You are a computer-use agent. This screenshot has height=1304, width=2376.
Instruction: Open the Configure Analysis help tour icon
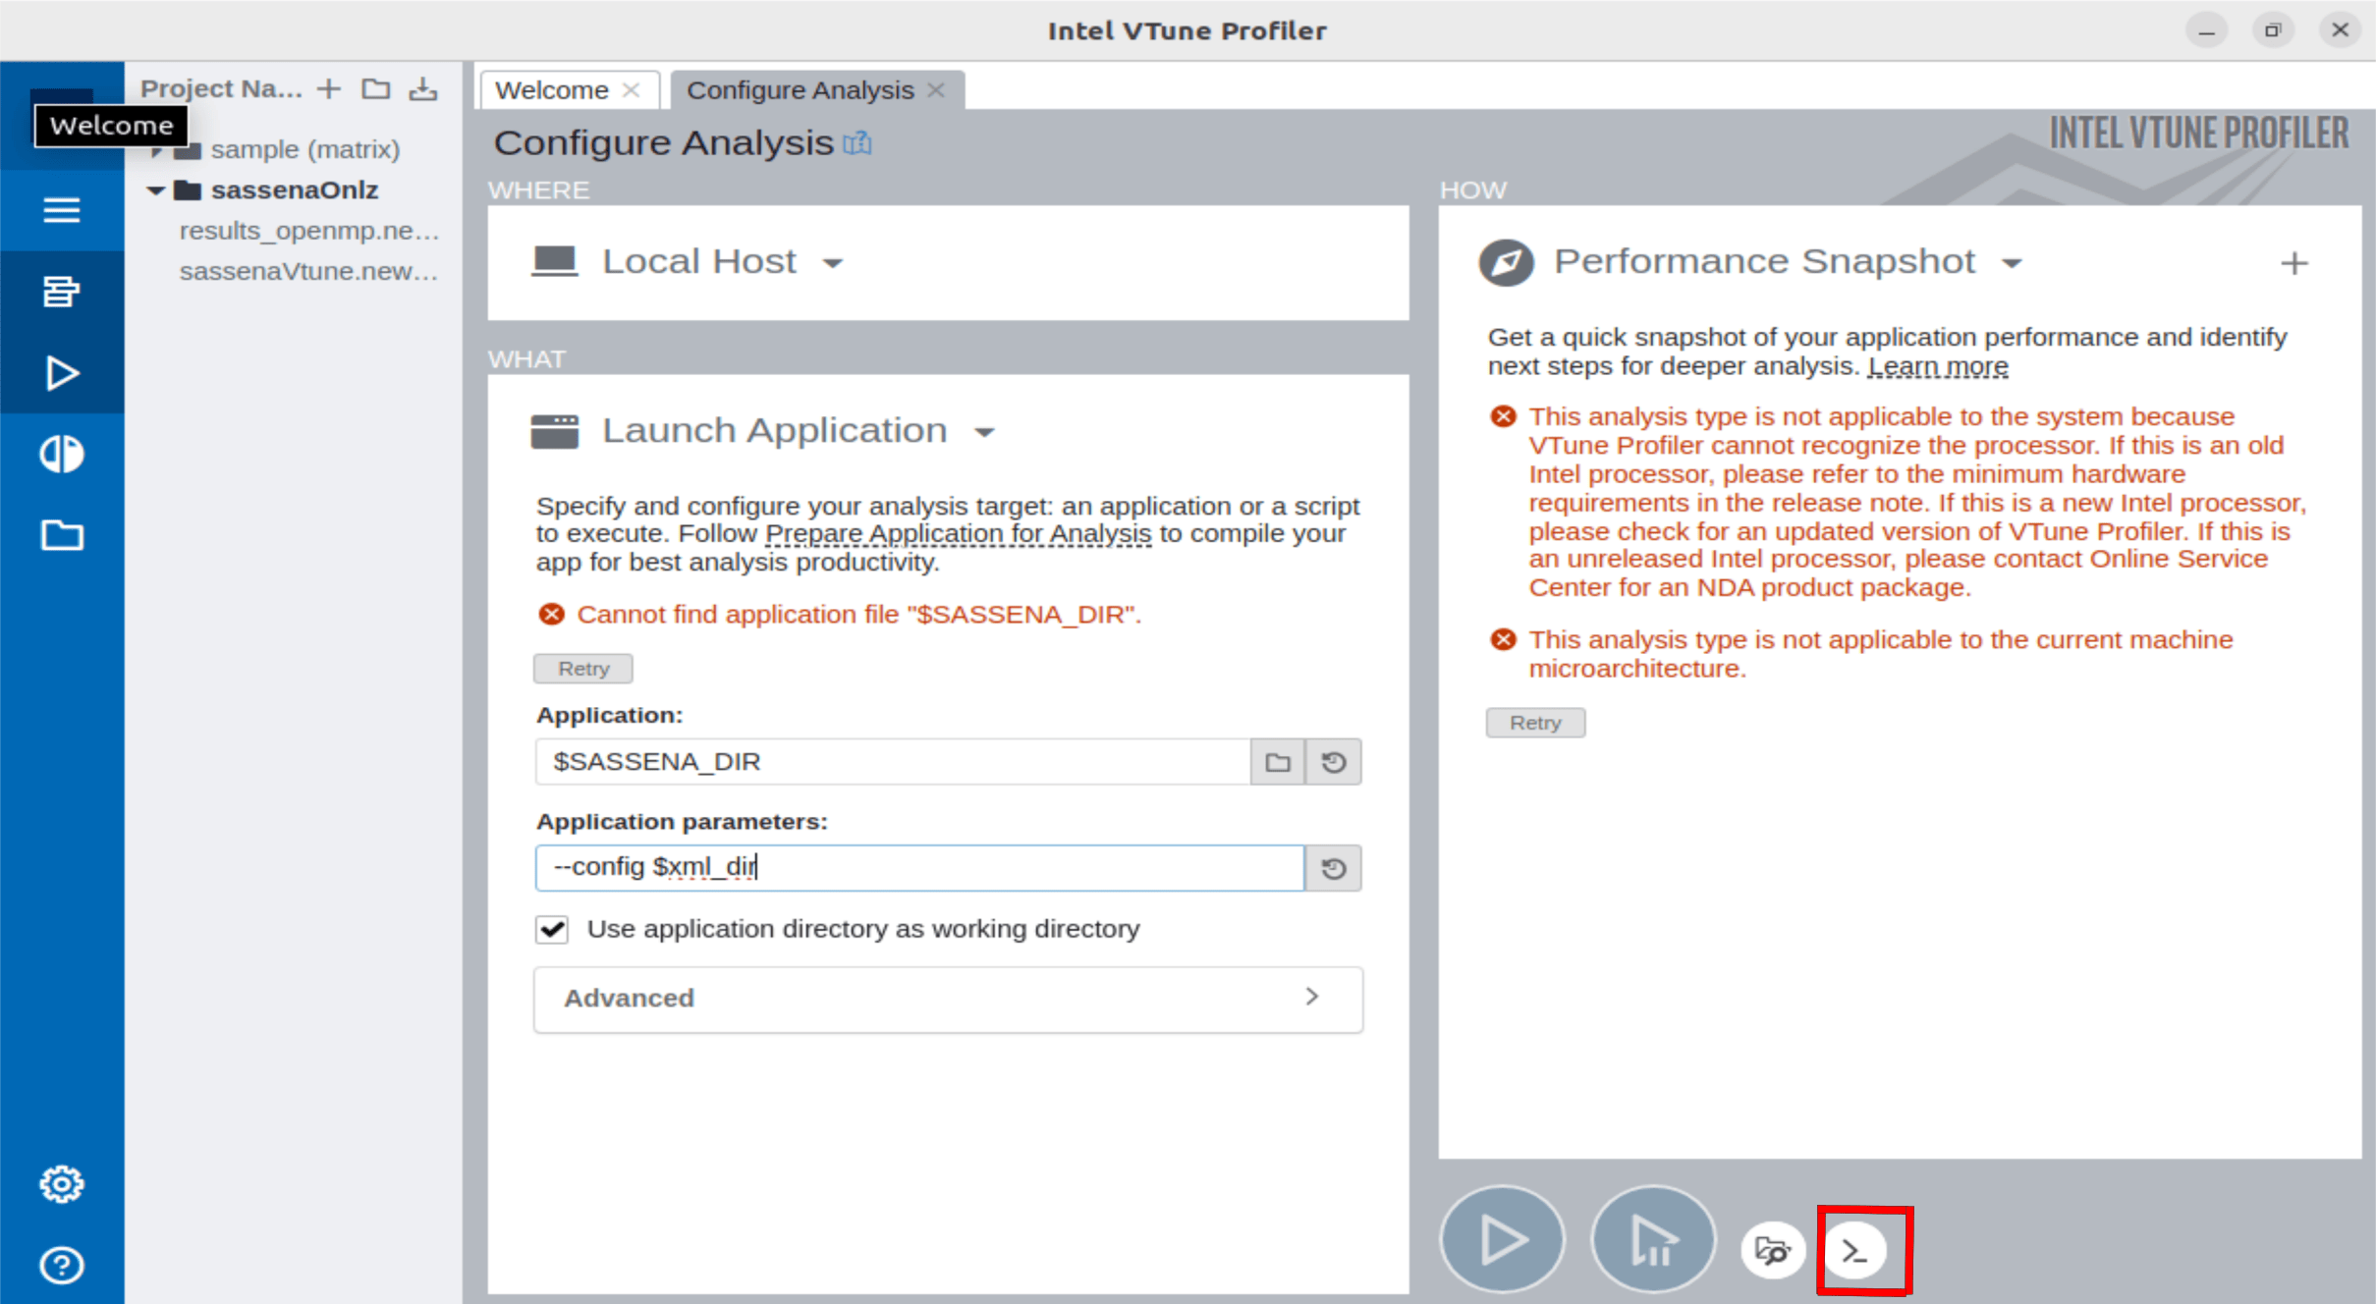tap(856, 143)
